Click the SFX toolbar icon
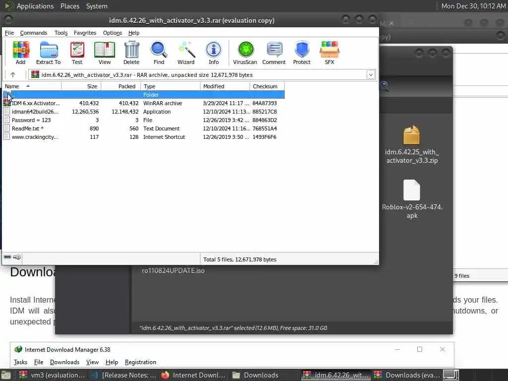508x381 pixels. pos(329,53)
